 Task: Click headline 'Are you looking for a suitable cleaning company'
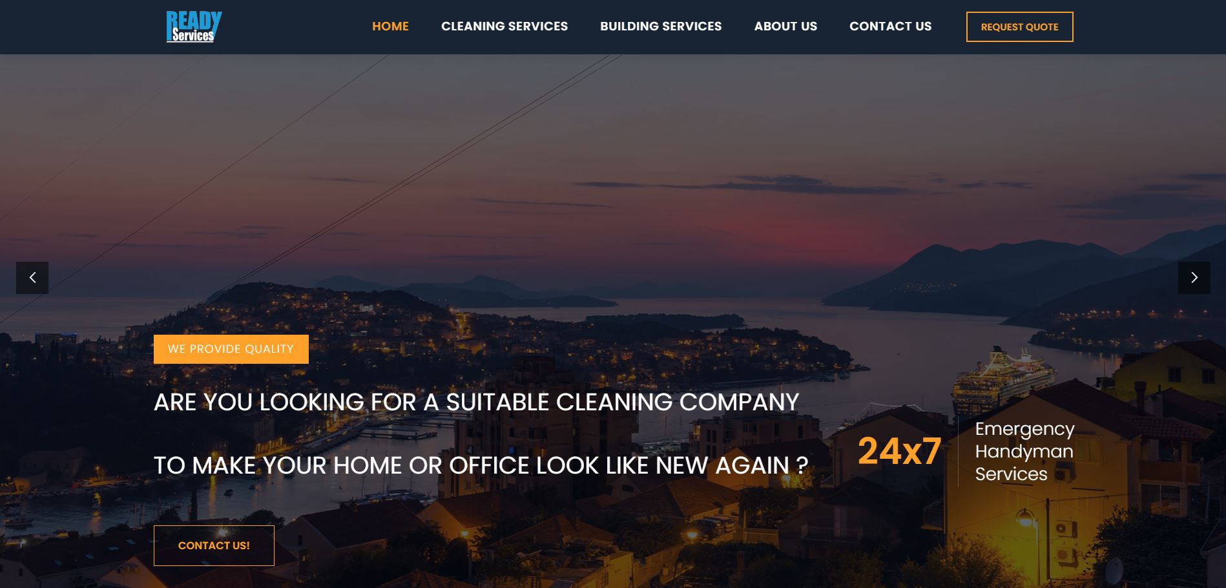tap(477, 402)
